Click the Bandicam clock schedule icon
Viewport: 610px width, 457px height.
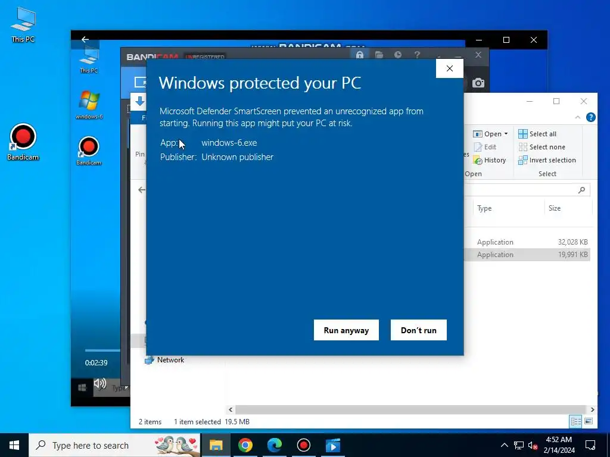pos(397,55)
